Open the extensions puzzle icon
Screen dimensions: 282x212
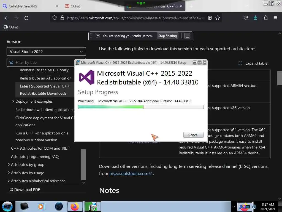pyautogui.click(x=265, y=18)
